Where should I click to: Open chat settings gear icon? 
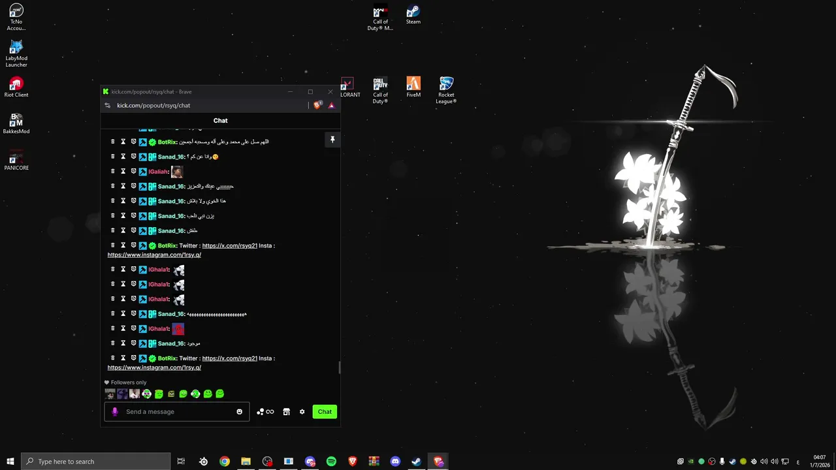pyautogui.click(x=302, y=412)
